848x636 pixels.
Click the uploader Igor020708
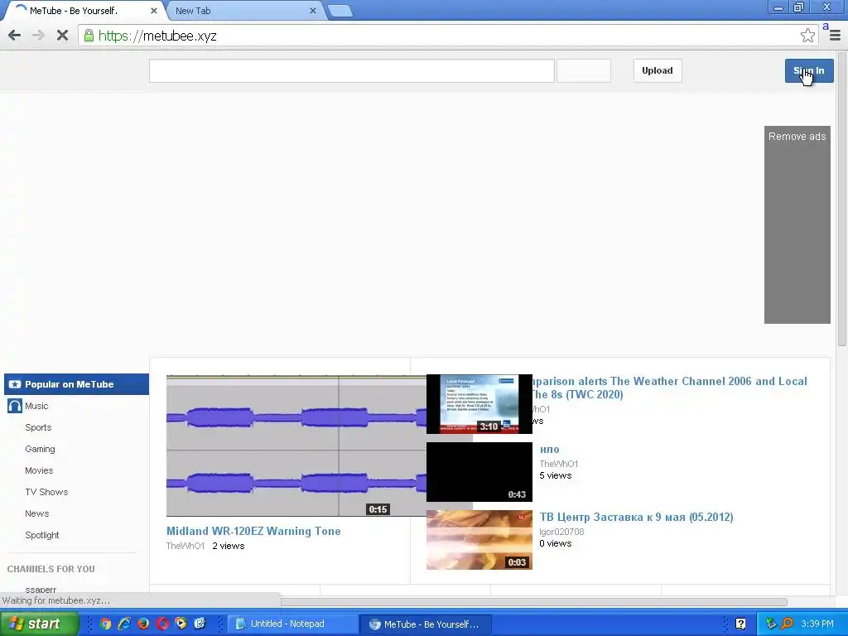pos(562,532)
